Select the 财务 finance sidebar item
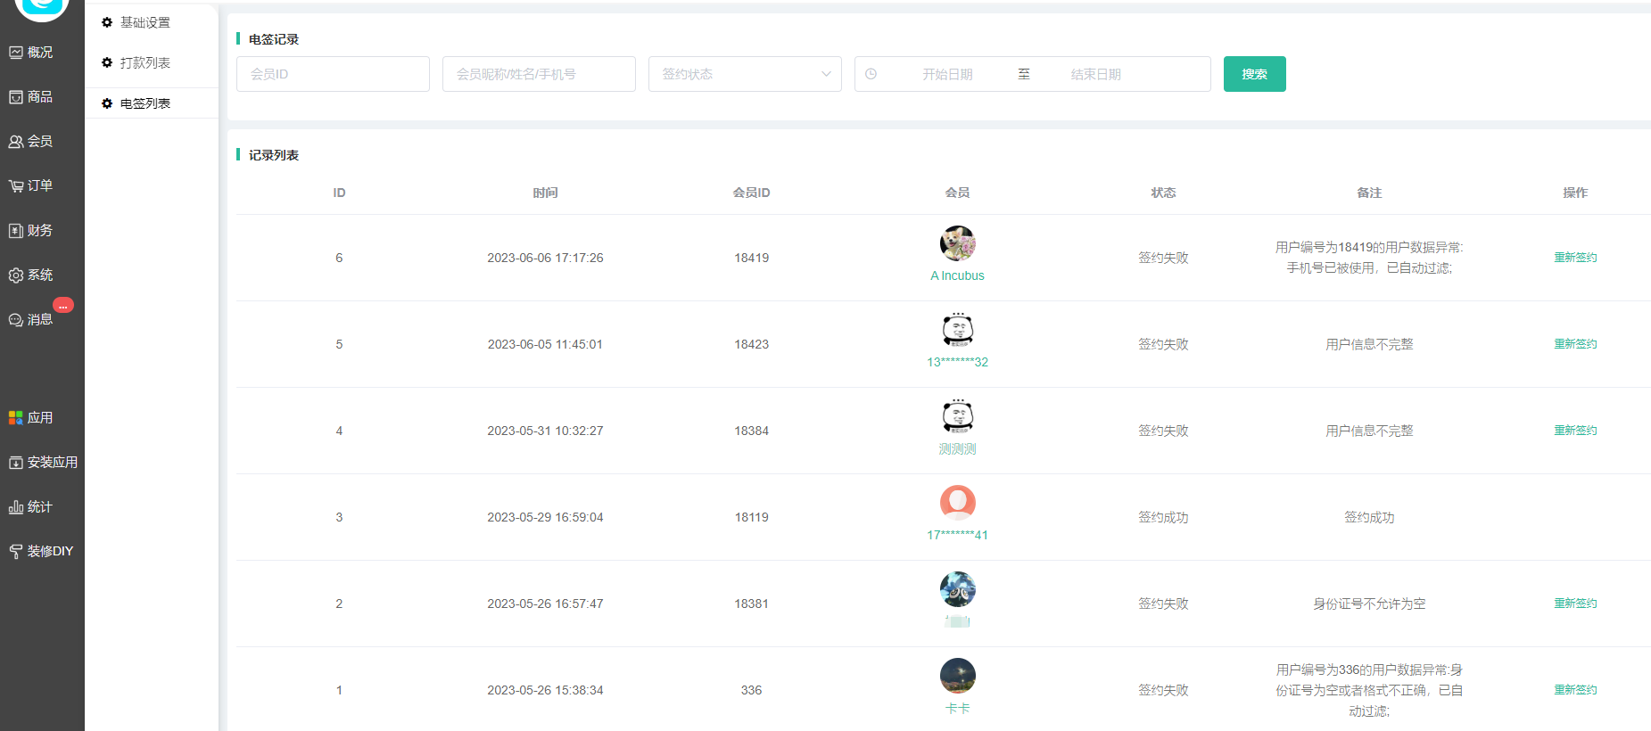Screen dimensions: 1651x731 tap(30, 231)
